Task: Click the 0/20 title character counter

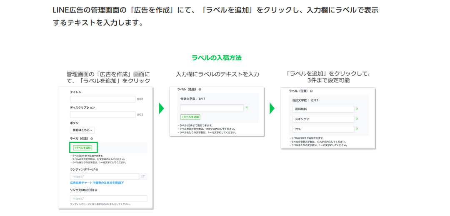Action: click(x=140, y=99)
